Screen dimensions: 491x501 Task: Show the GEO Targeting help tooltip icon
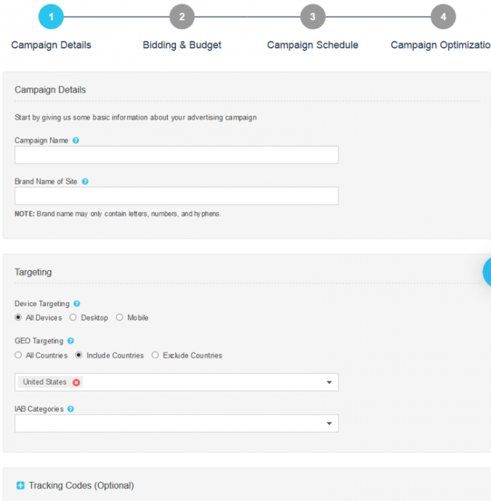point(71,341)
